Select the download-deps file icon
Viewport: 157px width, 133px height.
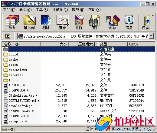coord(6,106)
